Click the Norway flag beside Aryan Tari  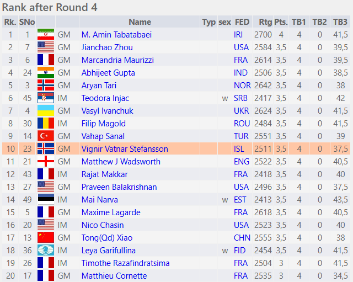click(45, 85)
